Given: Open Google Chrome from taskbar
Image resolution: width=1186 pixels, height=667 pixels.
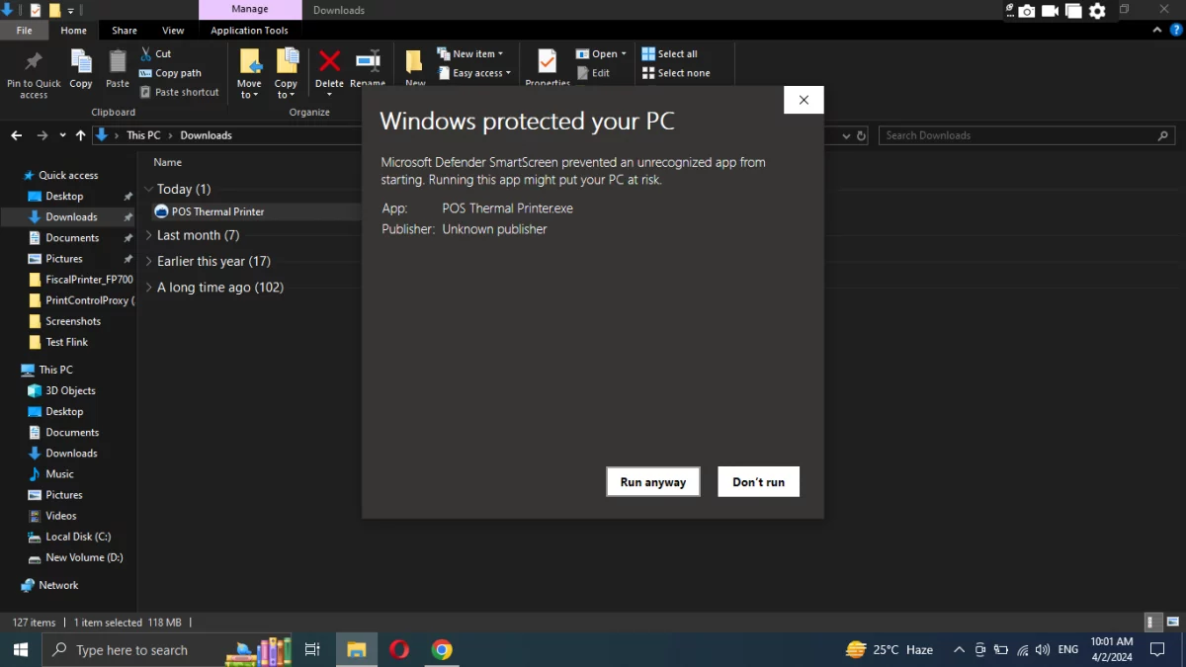Looking at the screenshot, I should tap(442, 649).
